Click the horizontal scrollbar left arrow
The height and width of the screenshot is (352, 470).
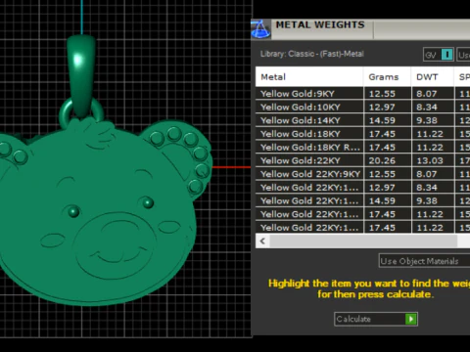point(262,242)
